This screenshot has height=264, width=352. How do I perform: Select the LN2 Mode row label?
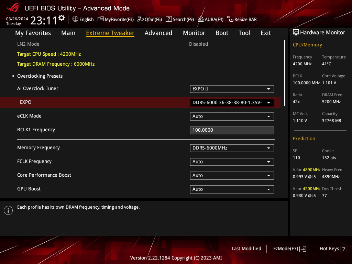(28, 44)
